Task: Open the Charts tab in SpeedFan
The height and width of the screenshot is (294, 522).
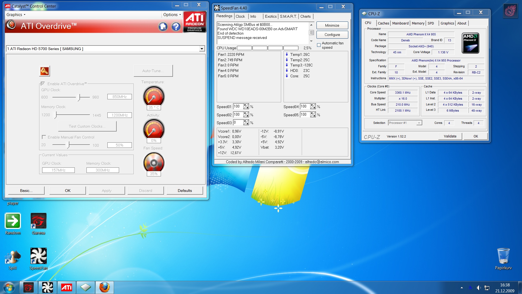Action: 306,16
